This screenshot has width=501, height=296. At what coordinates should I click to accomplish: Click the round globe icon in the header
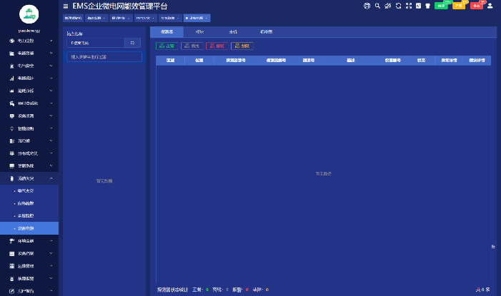367,6
